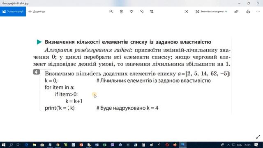Screen dimensions: 263x148
Task: Open Task View on taskbar
Action: point(18,145)
